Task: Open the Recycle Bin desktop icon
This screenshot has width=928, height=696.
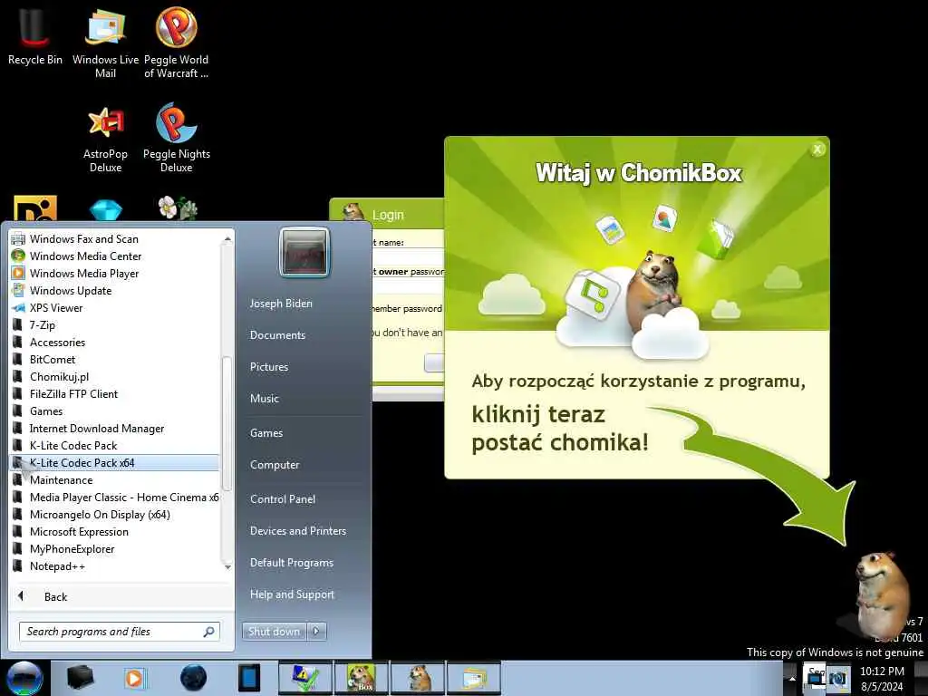Action: coord(34,36)
